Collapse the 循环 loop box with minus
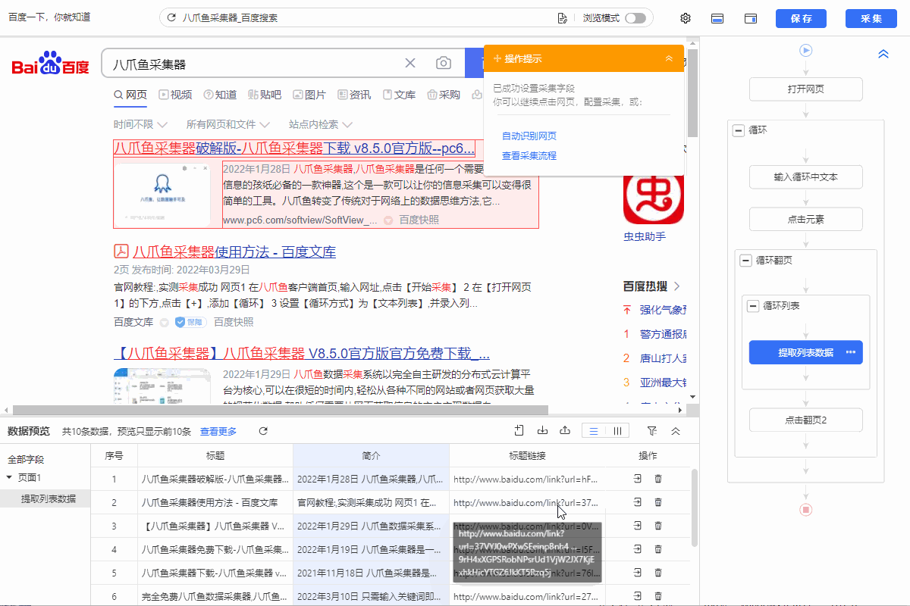This screenshot has height=606, width=910. coord(738,130)
